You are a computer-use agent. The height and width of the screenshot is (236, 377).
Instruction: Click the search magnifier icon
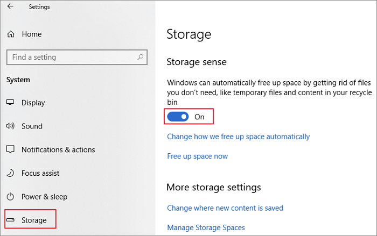coord(140,57)
